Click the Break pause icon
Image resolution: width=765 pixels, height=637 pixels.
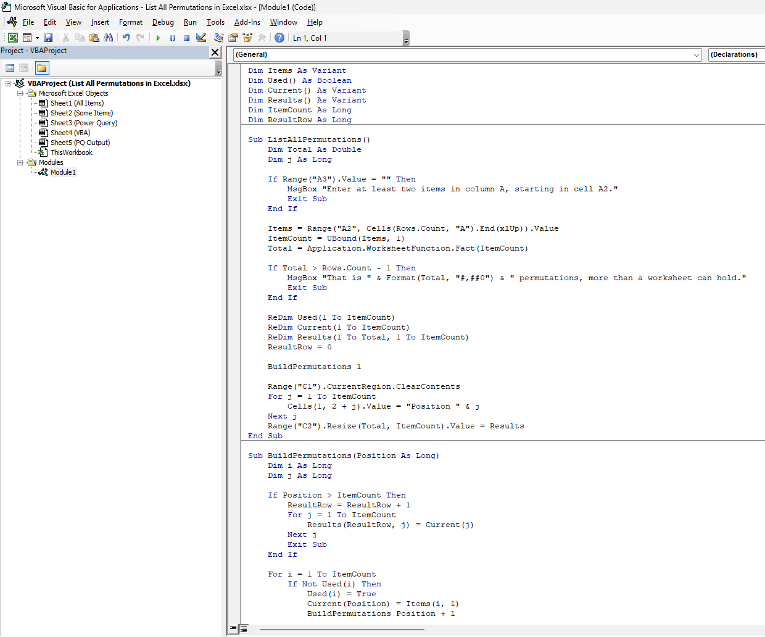(172, 38)
